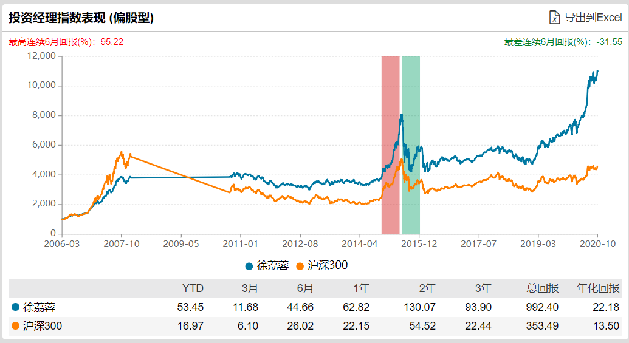Select the green shaded worst-period band

click(411, 144)
